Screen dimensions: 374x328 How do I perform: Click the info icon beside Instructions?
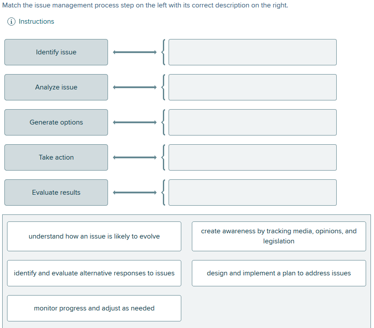[10, 21]
